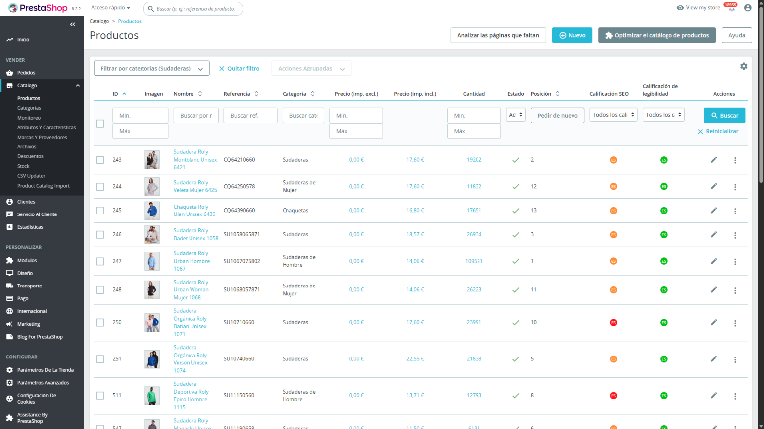764x429 pixels.
Task: Go to Categorías under Catálogo
Action: click(x=29, y=108)
